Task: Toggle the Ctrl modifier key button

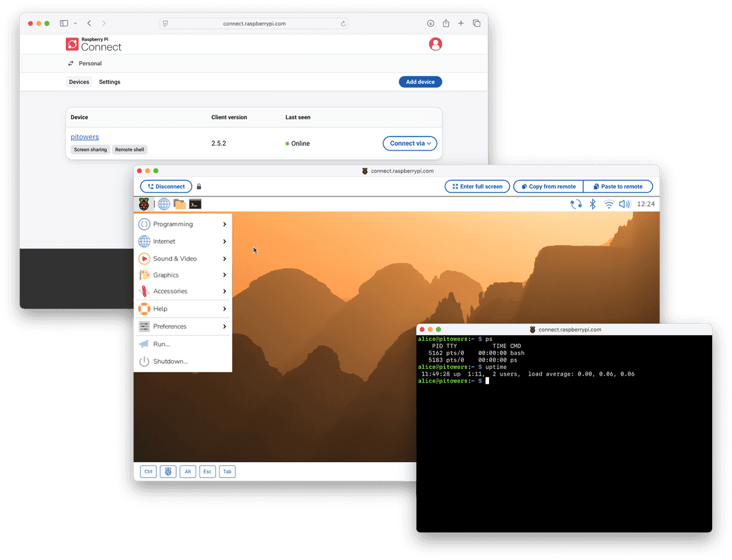Action: [148, 471]
